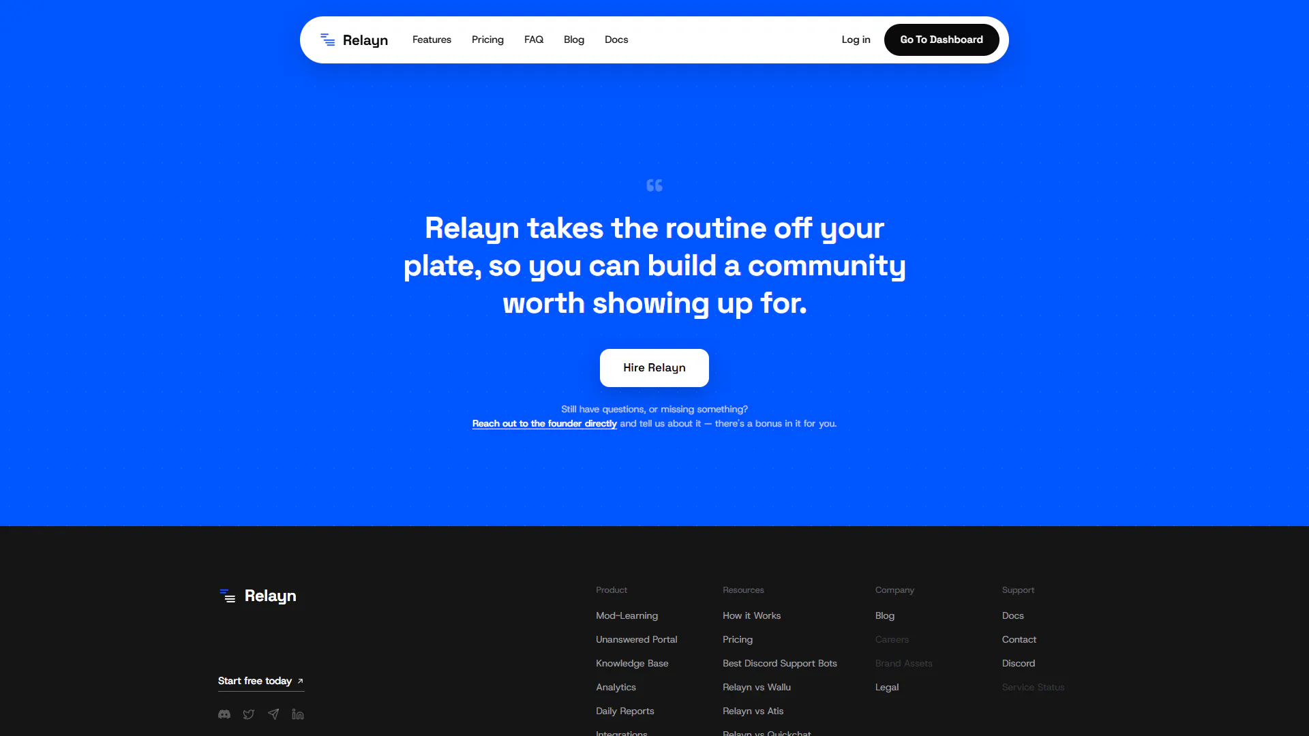Open Daily Reports footer link

[625, 711]
